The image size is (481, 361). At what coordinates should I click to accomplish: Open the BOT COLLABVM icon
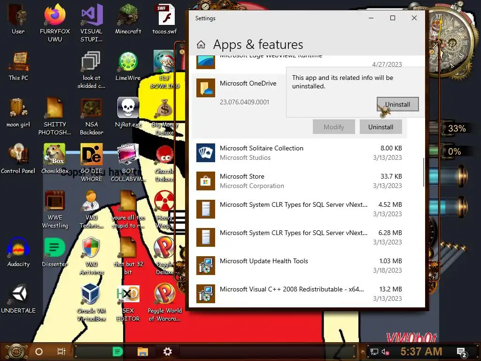(128, 163)
